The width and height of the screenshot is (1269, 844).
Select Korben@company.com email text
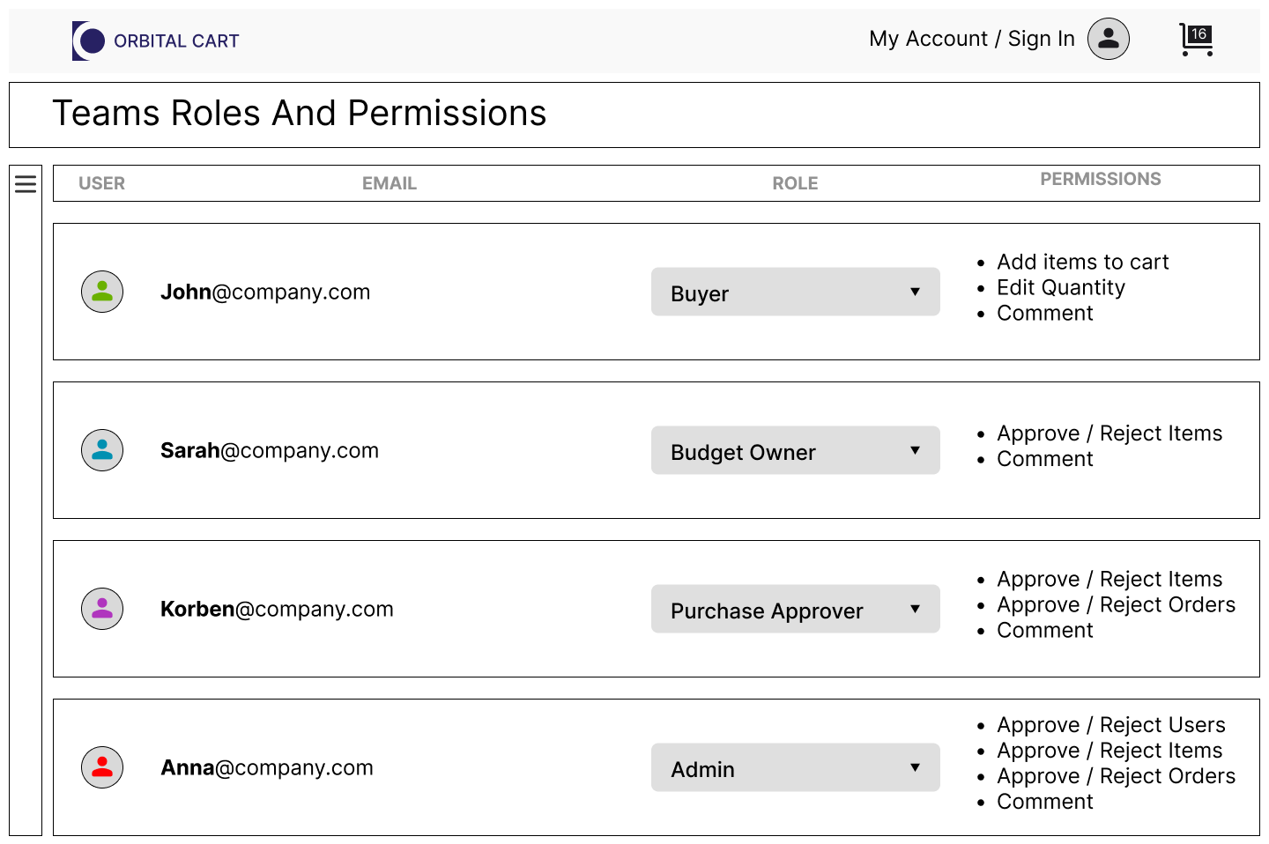277,609
